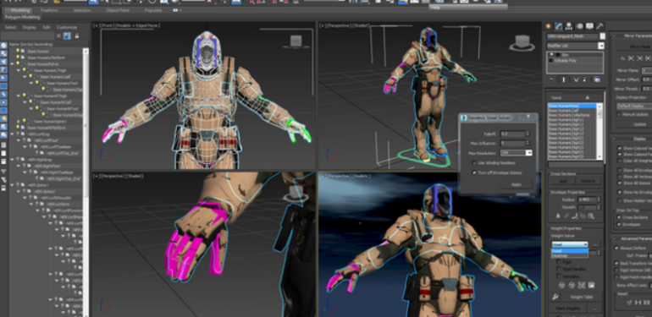The image size is (652, 317).
Task: Click the lock icon in Scene Explorer toolbar
Action: 76,36
